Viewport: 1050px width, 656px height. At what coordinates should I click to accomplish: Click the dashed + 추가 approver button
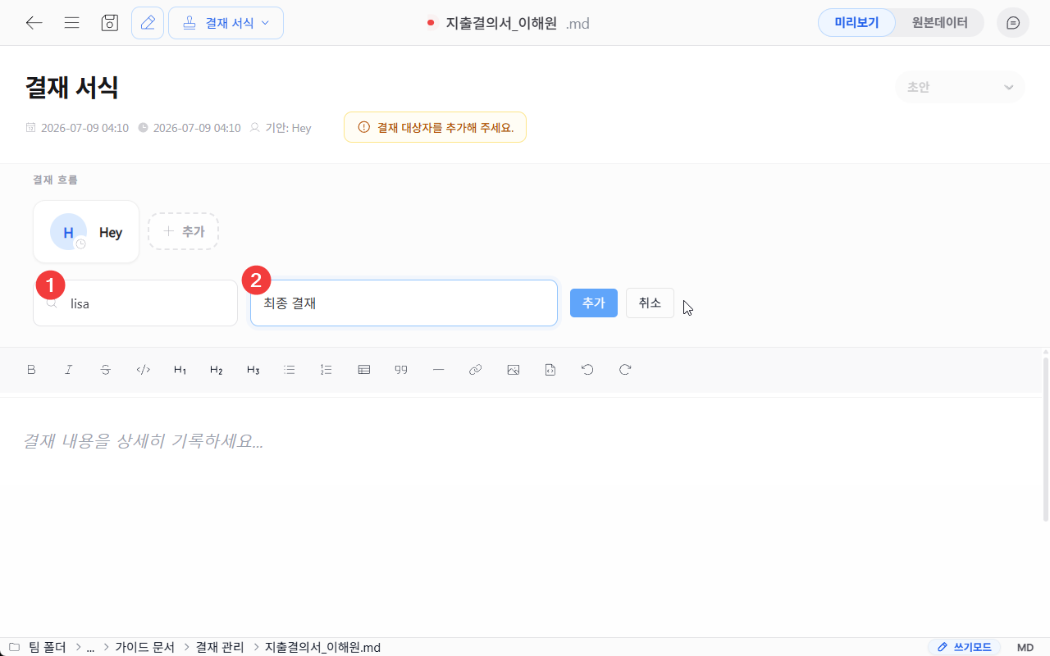coord(183,231)
